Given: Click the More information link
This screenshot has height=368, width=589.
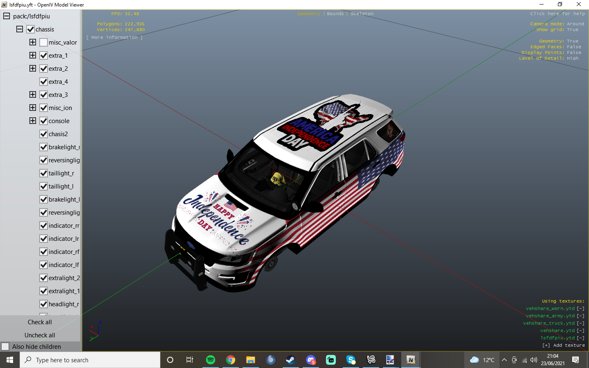Looking at the screenshot, I should pyautogui.click(x=115, y=38).
